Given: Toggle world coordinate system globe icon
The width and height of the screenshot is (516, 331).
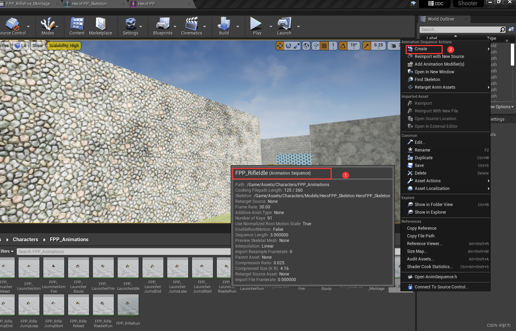Looking at the screenshot, I should [x=306, y=46].
